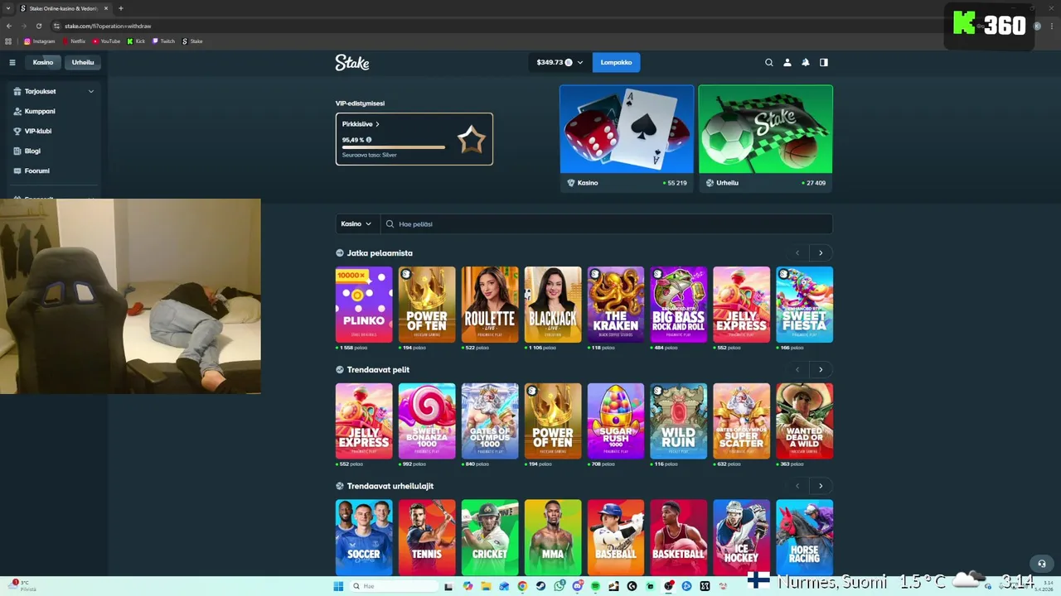Launch Steam from the taskbar

pyautogui.click(x=540, y=586)
